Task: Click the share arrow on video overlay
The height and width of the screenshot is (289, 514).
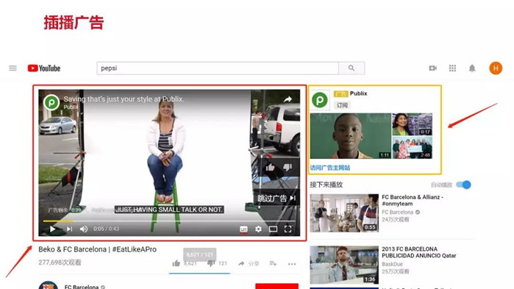Action: (288, 99)
